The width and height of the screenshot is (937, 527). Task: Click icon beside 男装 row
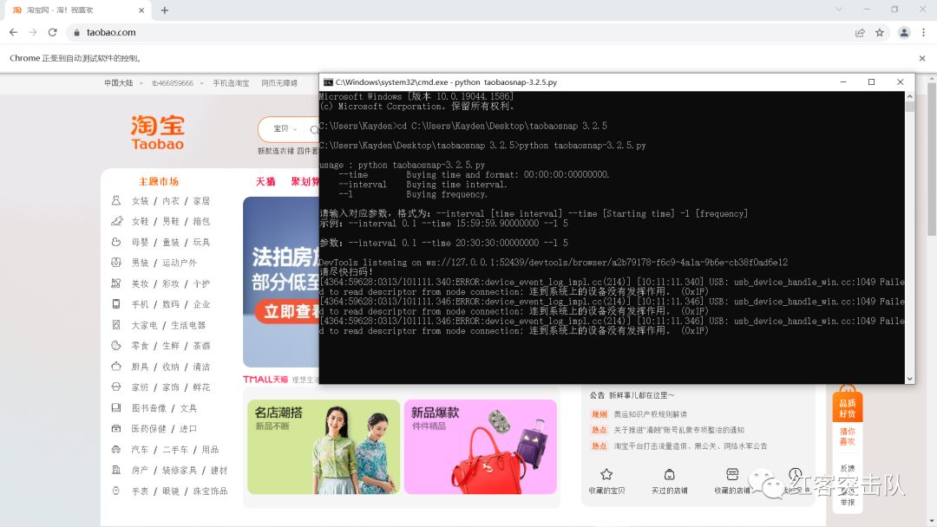coord(116,263)
